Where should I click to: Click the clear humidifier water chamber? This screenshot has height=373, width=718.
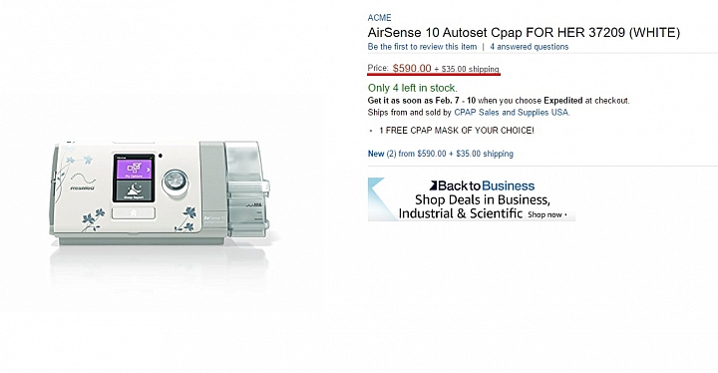point(246,188)
